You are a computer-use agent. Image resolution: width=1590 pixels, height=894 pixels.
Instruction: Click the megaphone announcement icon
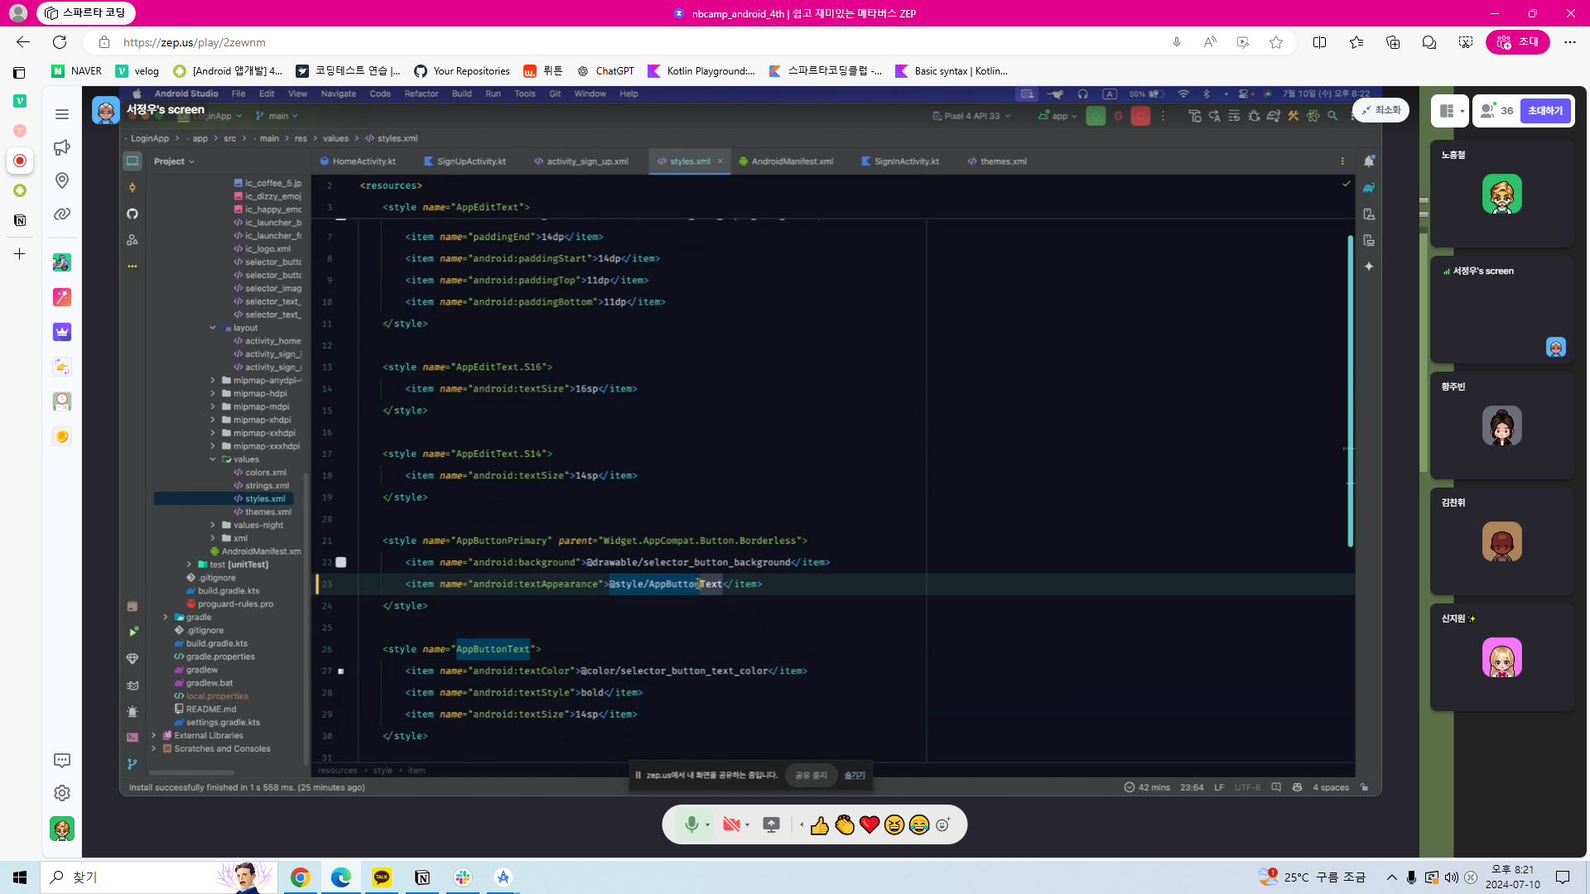[x=62, y=147]
